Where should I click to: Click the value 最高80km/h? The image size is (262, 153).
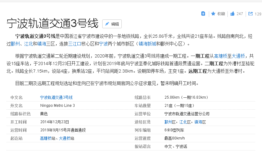[175, 138]
